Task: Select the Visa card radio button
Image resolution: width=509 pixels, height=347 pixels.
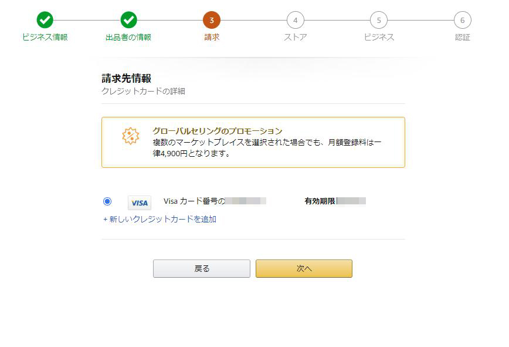Action: [107, 201]
